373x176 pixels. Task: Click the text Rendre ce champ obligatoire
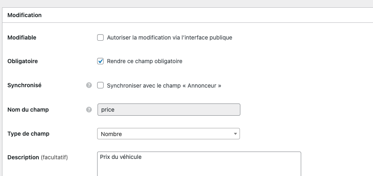click(144, 61)
